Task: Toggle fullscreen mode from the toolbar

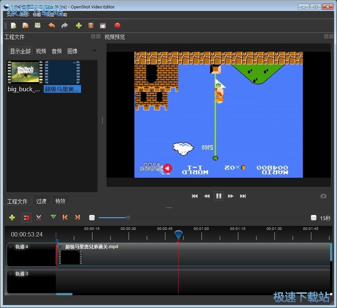Action: pyautogui.click(x=103, y=26)
